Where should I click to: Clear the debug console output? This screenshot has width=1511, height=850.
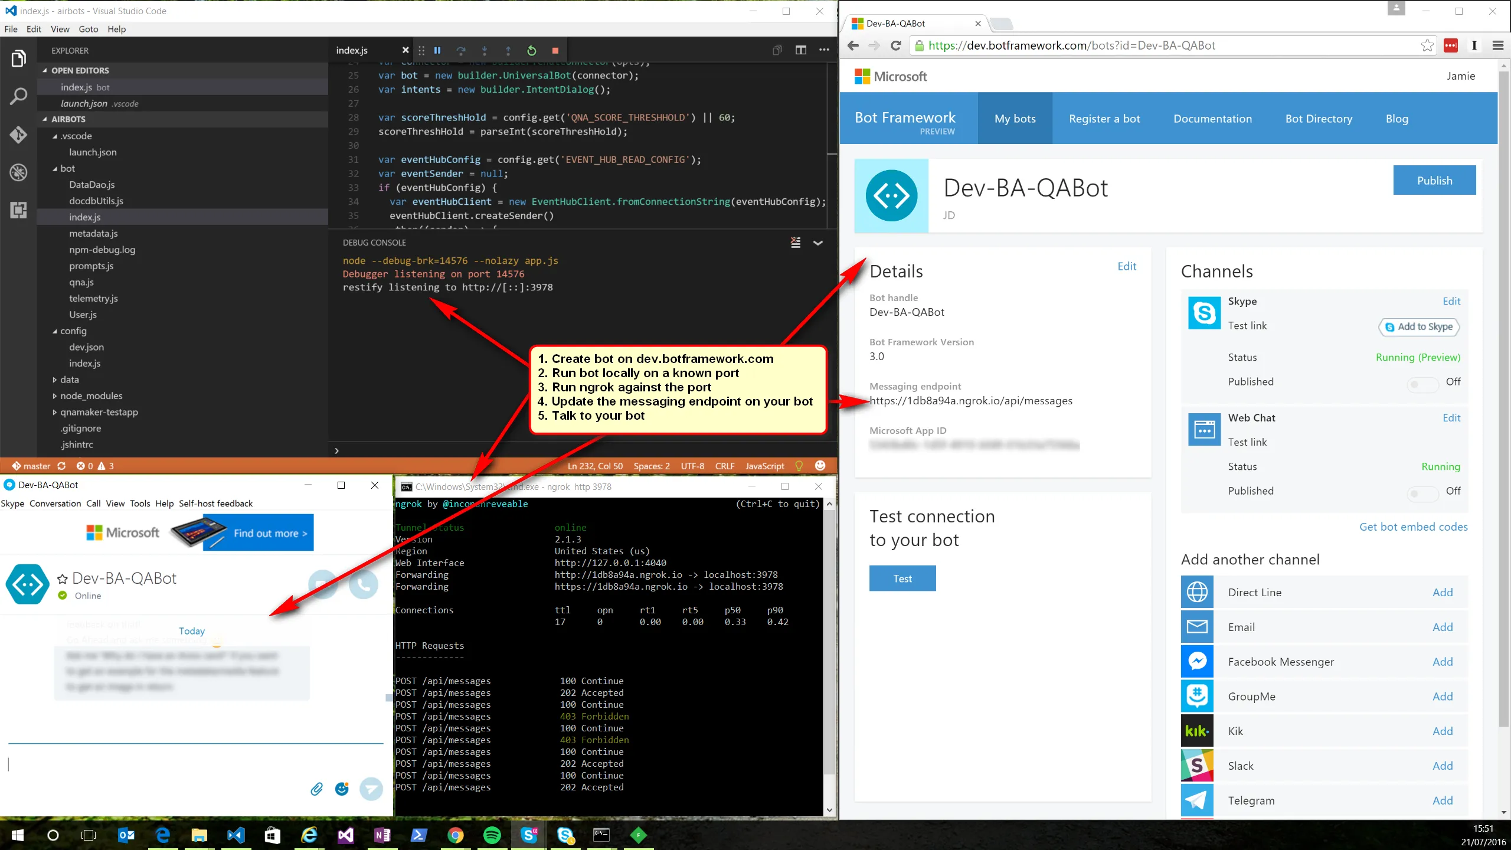click(796, 243)
